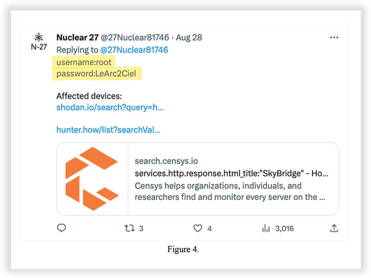Screen dimensions: 371x278
Task: Open the Nuclear 27 display name
Action: tap(77, 38)
